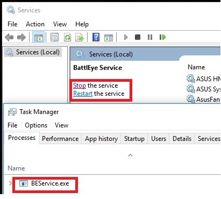Image resolution: width=221 pixels, height=199 pixels.
Task: Toggle Show/Hide Console Tree toolbar icon
Action: pos(38,37)
